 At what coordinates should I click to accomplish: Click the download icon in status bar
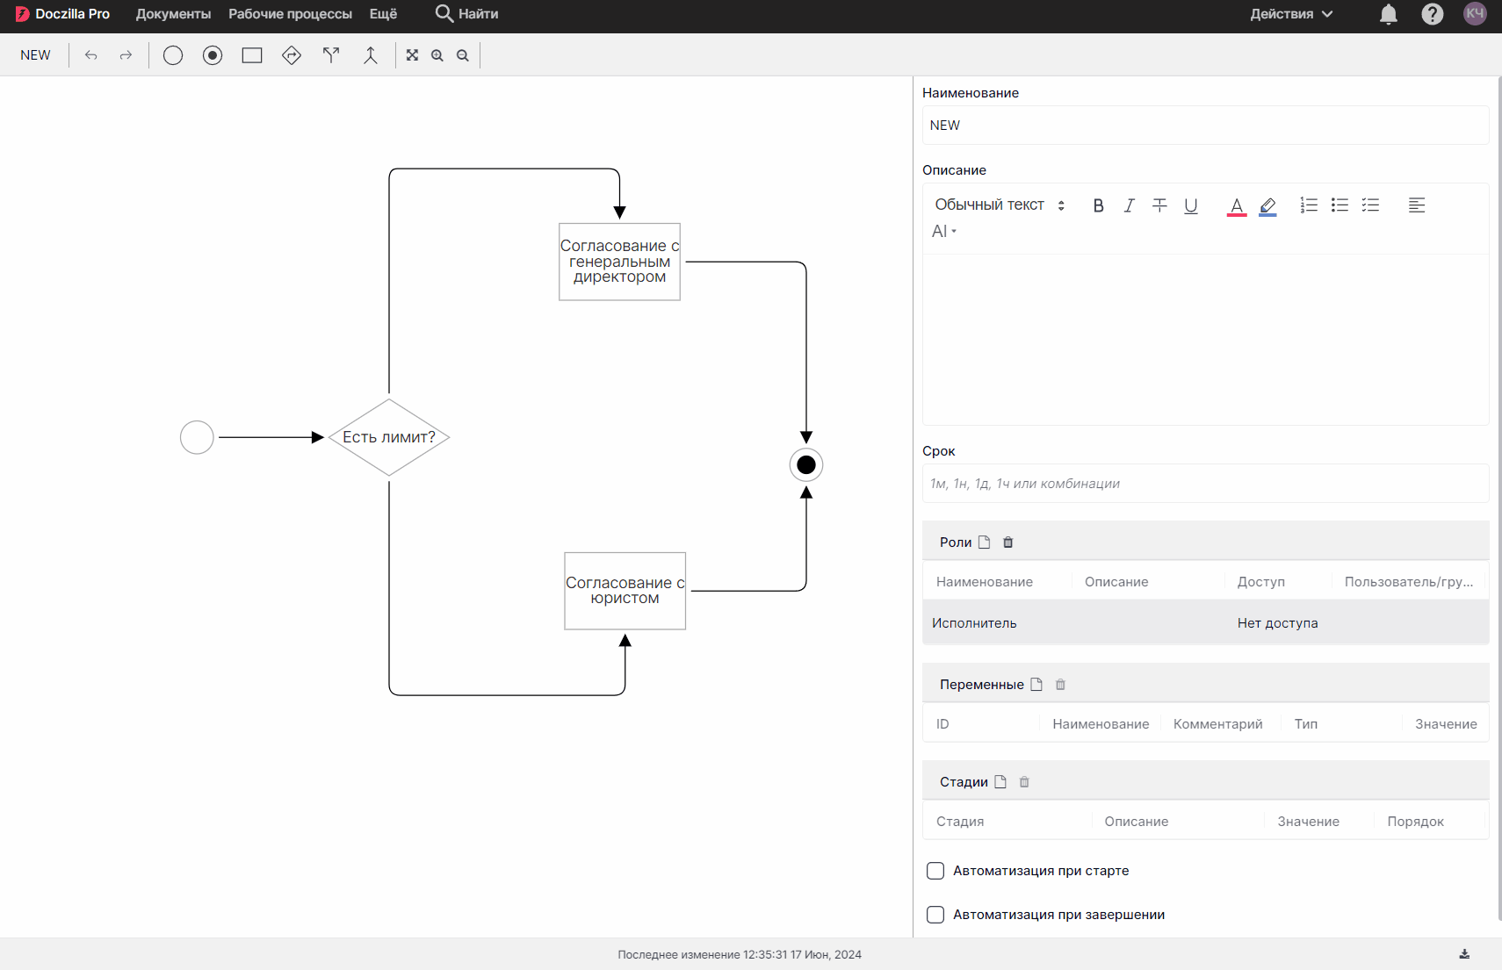pos(1464,954)
